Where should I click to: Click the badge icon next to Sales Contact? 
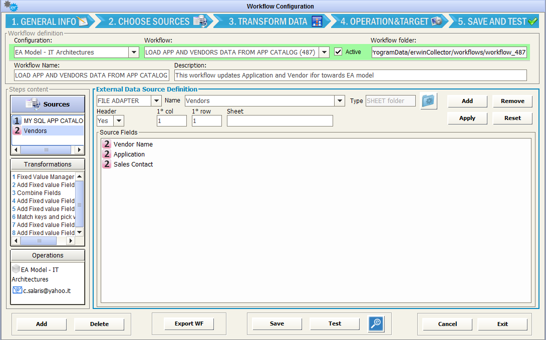coord(107,164)
